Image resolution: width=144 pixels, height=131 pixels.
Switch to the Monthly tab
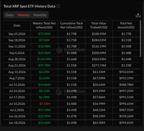(40, 15)
